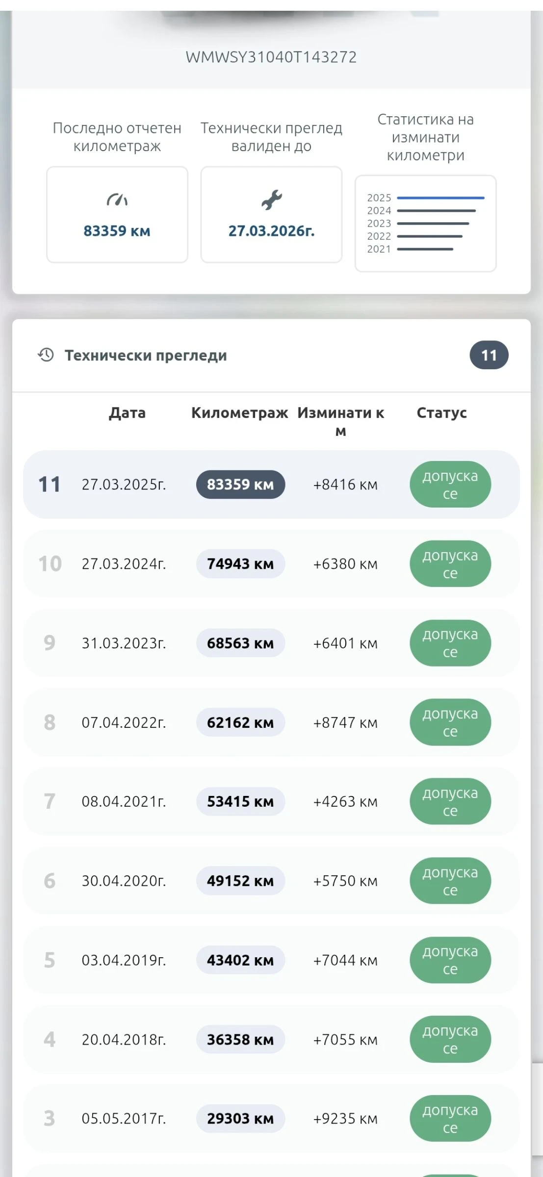This screenshot has height=1177, width=543.
Task: Click the Километраж column header
Action: pos(239,413)
